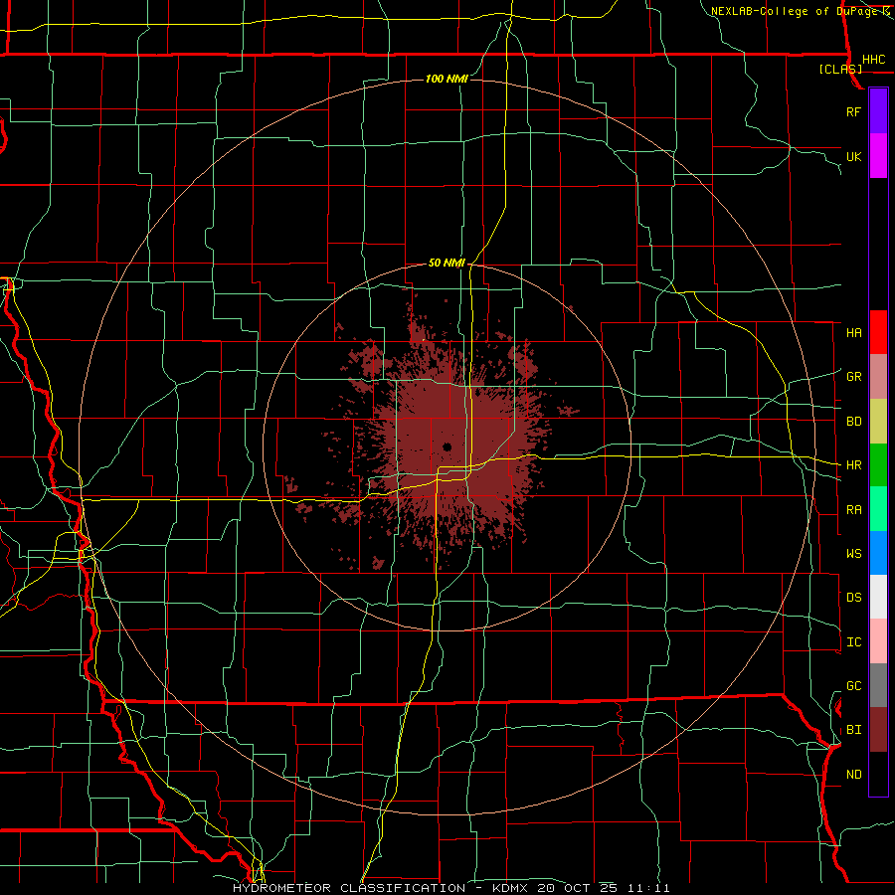Click the "GR" legend label

(853, 377)
